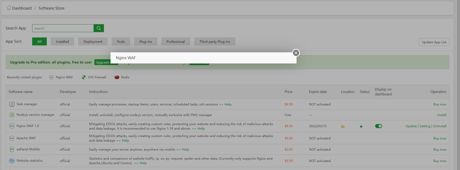
Task: Click Update for Nginx WAF 1.0
Action: point(411,126)
